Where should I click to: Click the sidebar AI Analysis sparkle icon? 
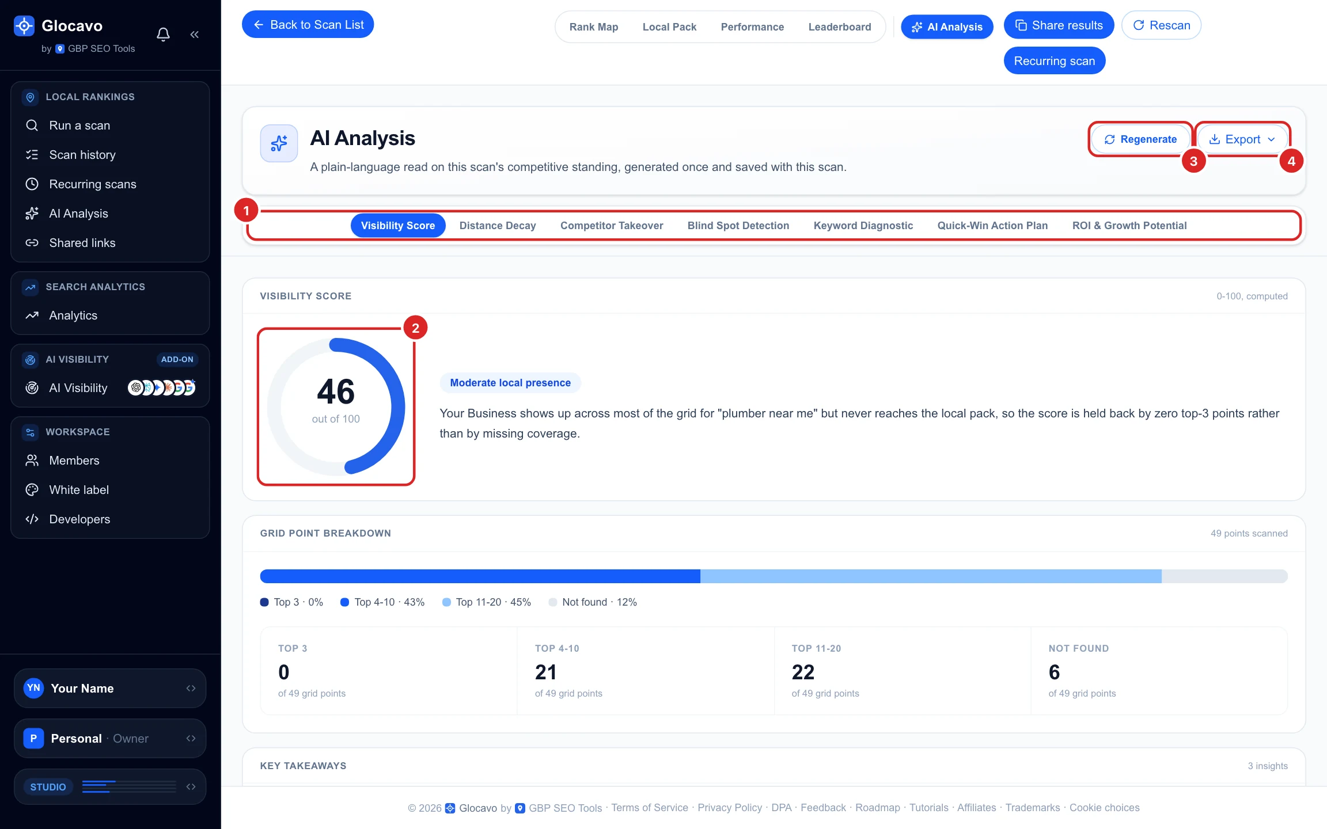pyautogui.click(x=32, y=214)
